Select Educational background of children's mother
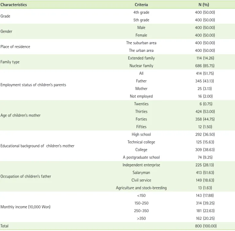Screen dimensions: 235x231 pos(37,146)
